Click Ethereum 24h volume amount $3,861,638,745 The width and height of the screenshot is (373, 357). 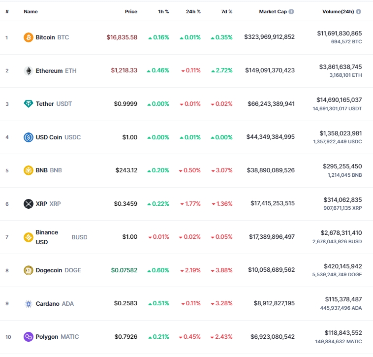341,67
